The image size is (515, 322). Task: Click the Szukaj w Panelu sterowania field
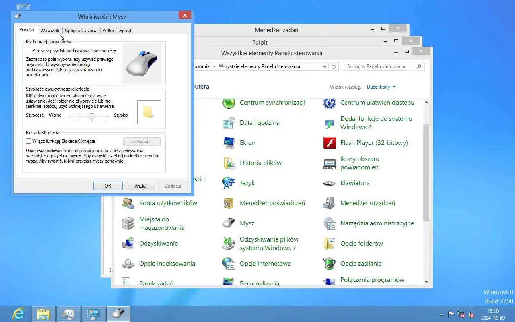pyautogui.click(x=380, y=66)
